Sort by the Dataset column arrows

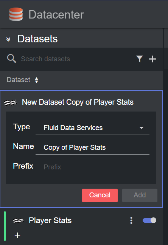[36, 80]
